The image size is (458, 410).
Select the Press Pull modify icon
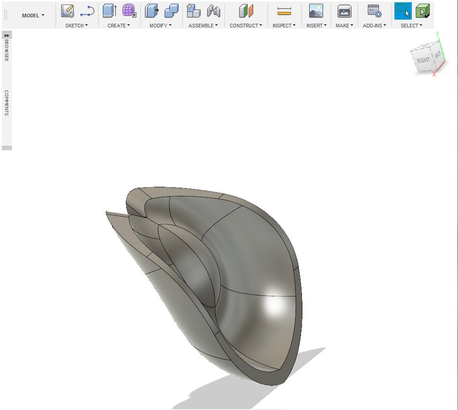(151, 11)
